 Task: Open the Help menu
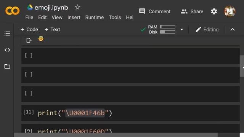(x=130, y=18)
